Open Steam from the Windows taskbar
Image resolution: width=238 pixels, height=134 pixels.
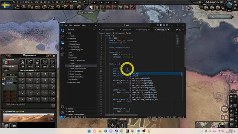click(x=116, y=131)
